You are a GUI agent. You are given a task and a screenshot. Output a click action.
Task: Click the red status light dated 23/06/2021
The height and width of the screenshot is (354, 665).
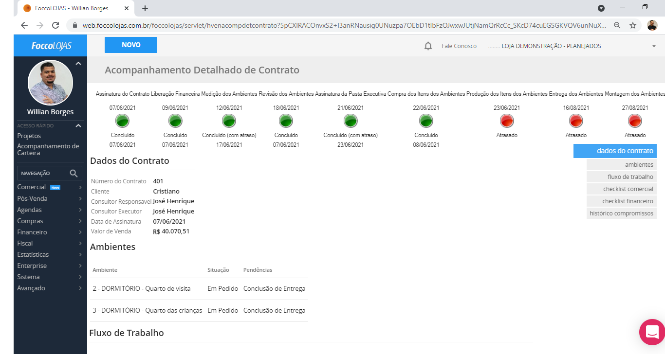(507, 121)
